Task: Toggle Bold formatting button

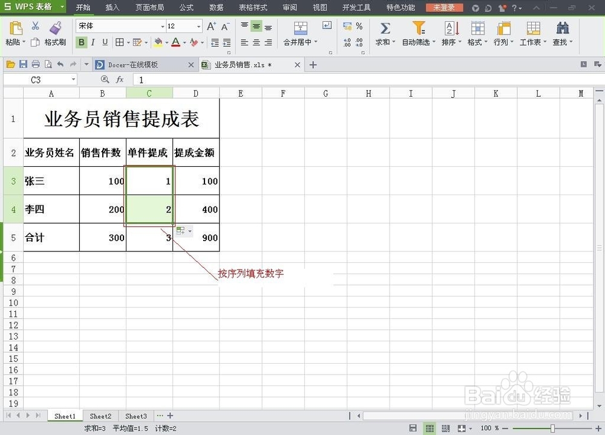Action: point(81,42)
